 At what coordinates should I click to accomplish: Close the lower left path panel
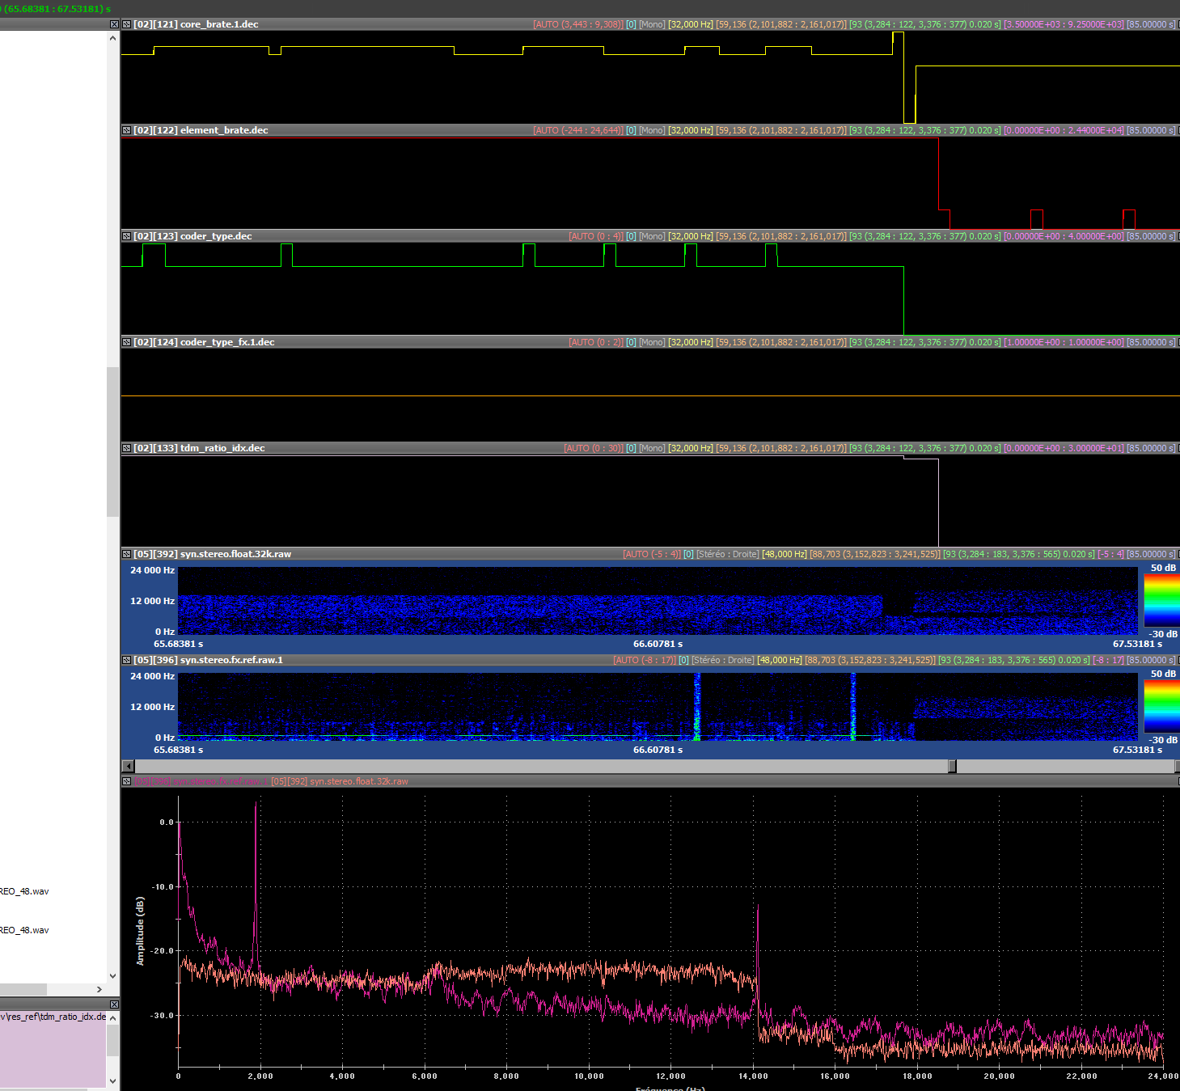[x=114, y=1004]
